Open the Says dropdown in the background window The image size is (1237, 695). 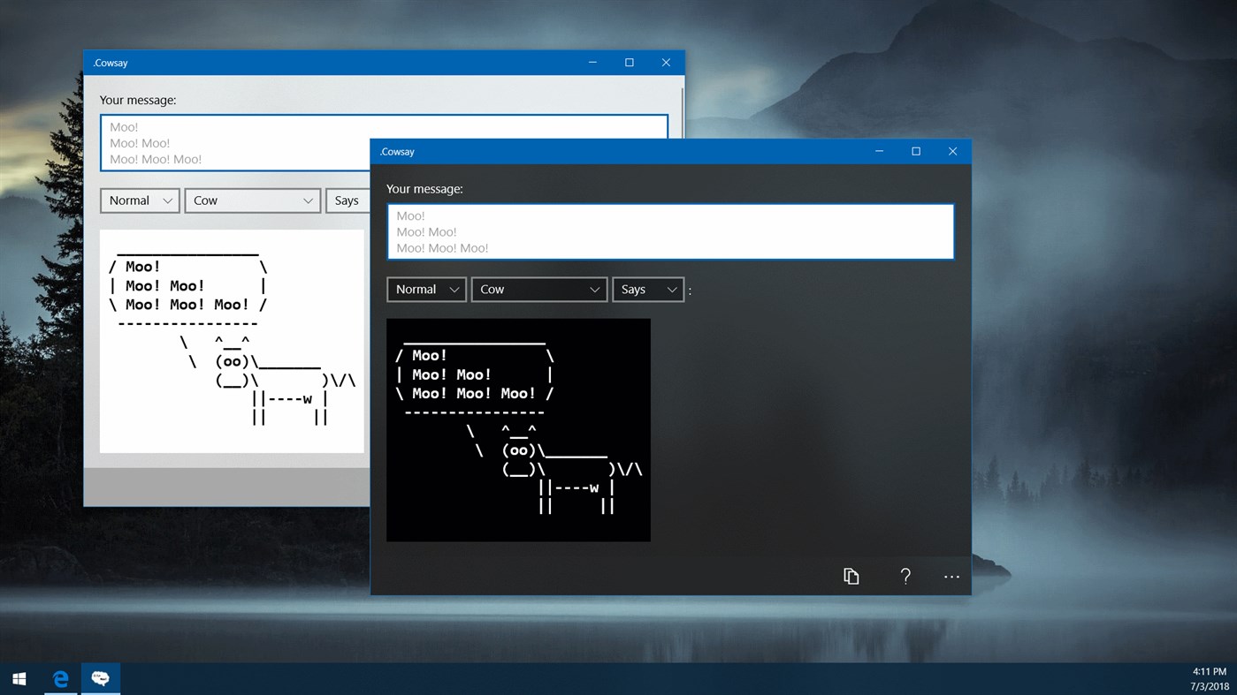point(347,200)
